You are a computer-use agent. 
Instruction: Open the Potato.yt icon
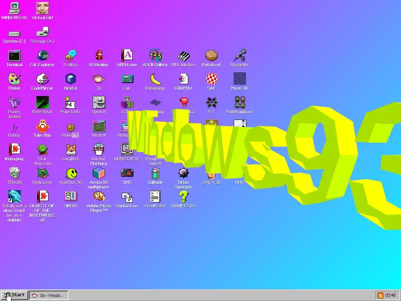[211, 56]
